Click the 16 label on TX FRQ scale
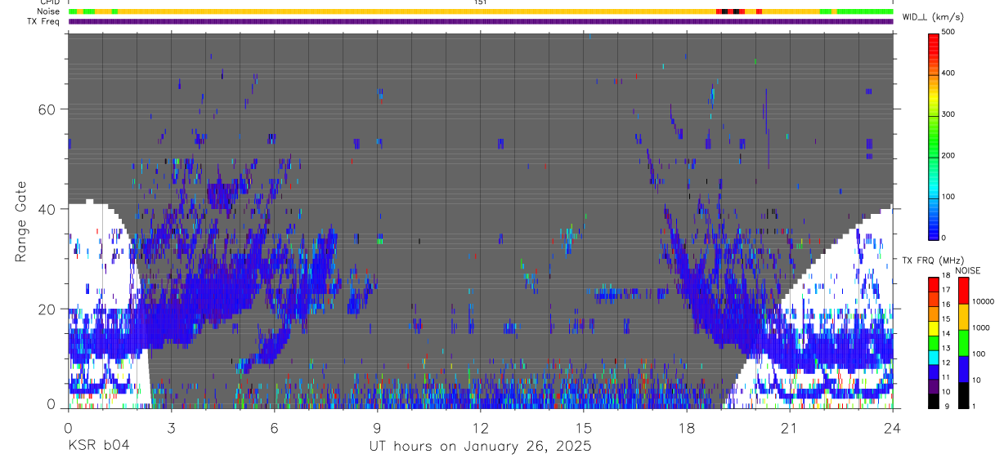This screenshot has width=1004, height=463. tap(946, 305)
